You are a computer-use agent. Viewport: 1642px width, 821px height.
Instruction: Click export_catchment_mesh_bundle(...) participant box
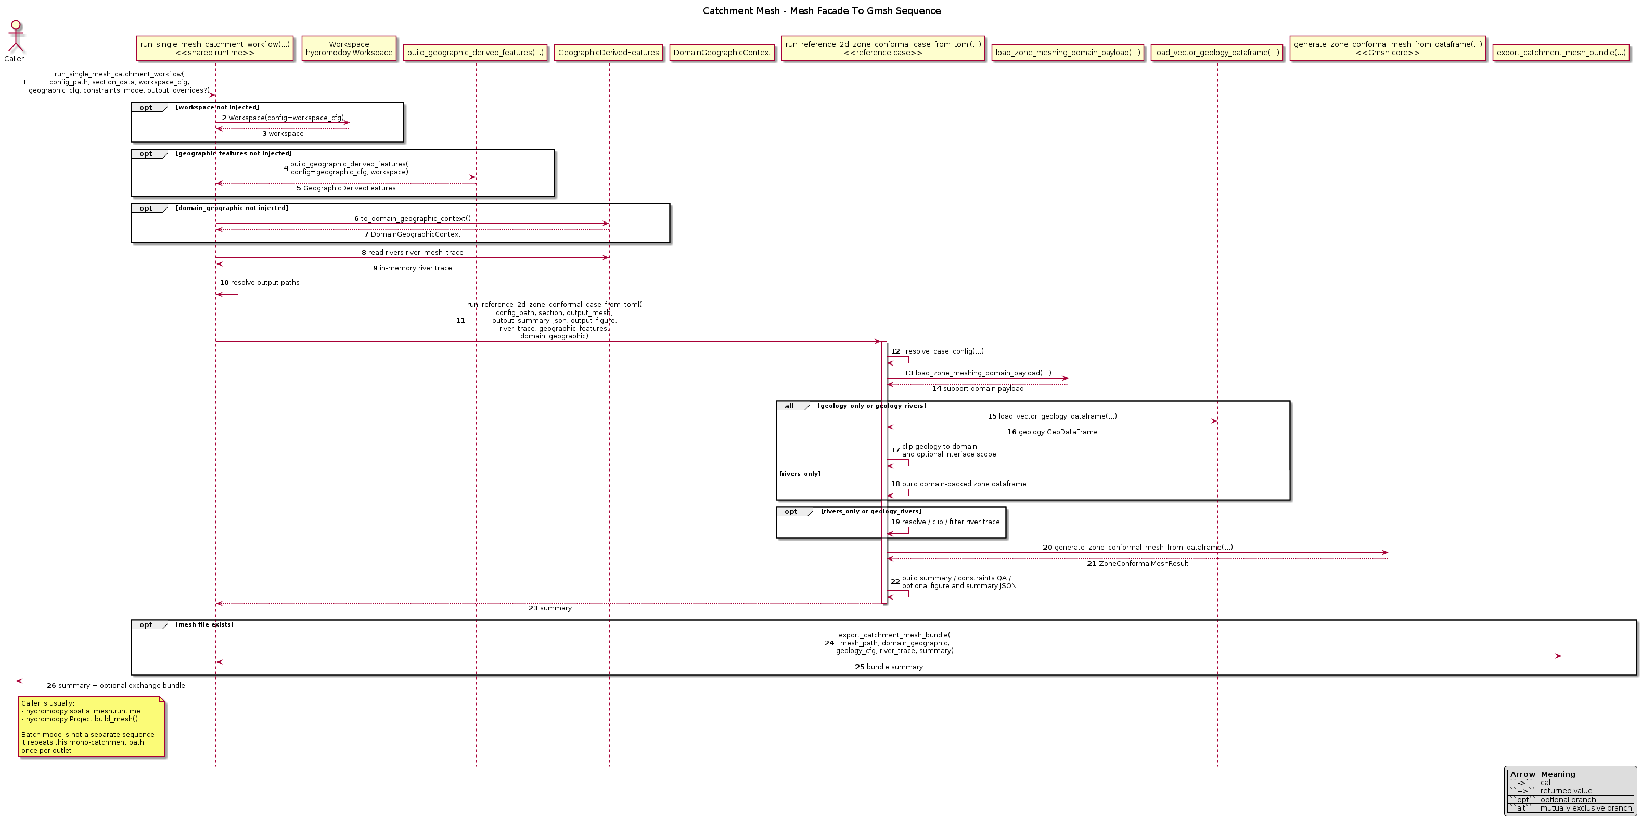pyautogui.click(x=1561, y=53)
